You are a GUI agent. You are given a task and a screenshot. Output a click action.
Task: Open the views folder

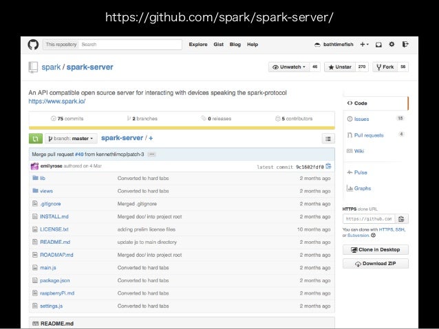tap(46, 191)
